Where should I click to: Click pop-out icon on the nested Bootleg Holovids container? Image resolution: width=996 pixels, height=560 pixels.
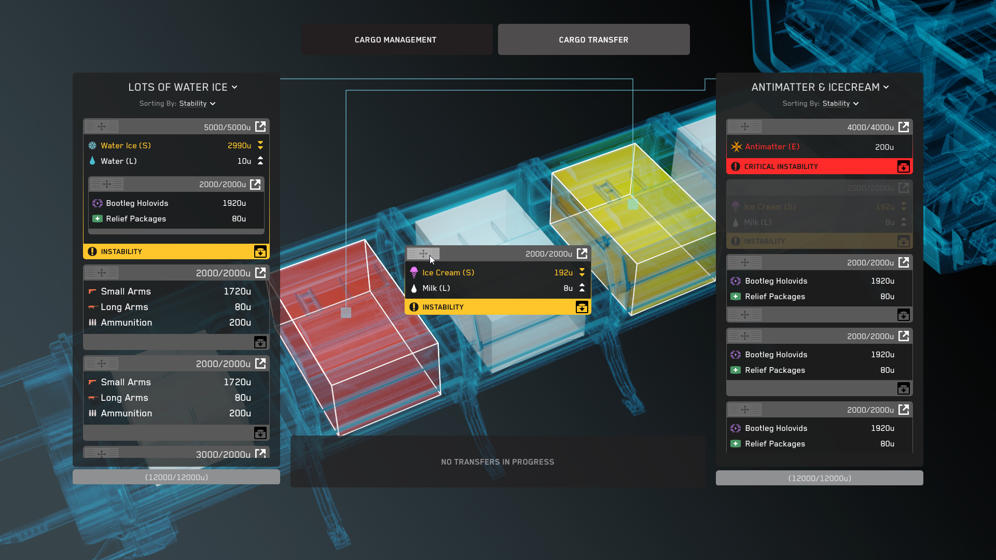coord(255,184)
